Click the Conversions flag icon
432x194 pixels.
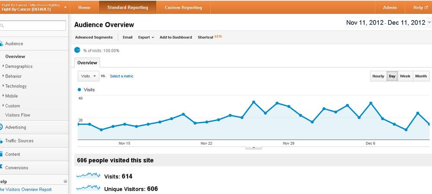point(1,167)
